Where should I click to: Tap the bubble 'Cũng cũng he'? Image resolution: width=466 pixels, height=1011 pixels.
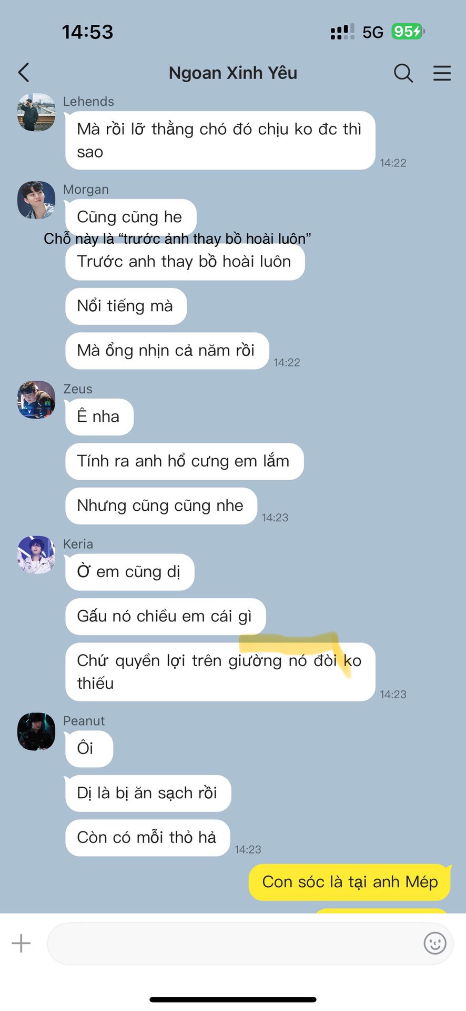pyautogui.click(x=130, y=217)
